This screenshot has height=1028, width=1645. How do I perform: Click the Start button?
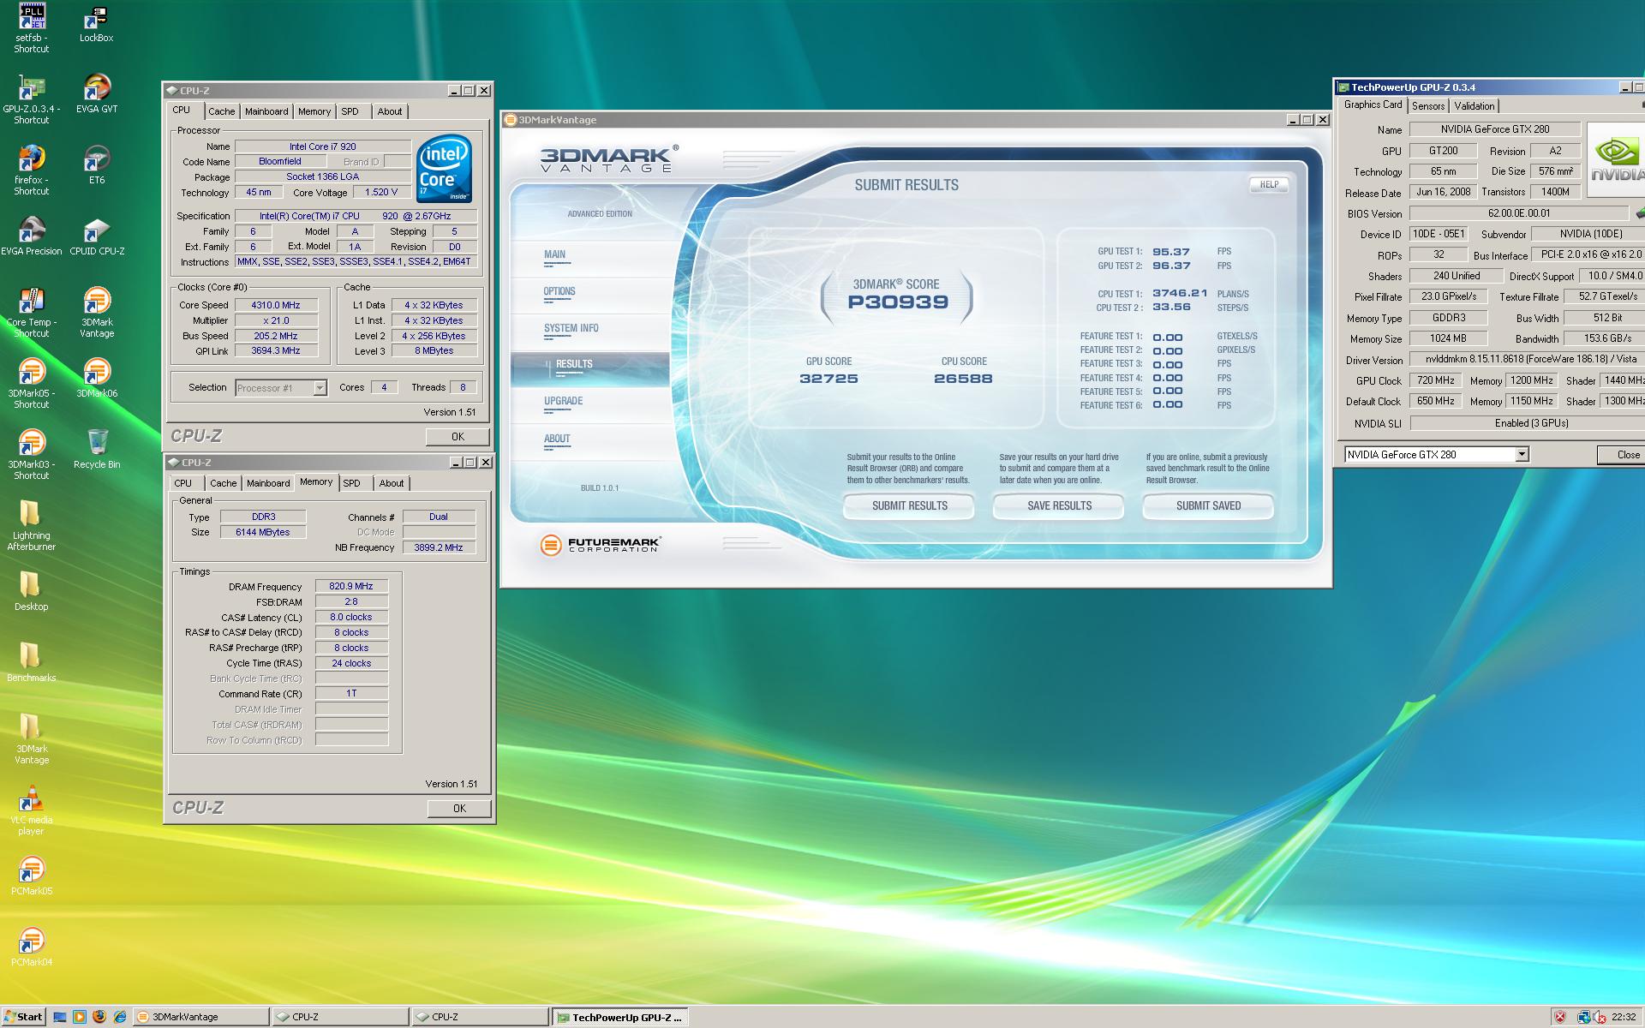click(x=23, y=1017)
